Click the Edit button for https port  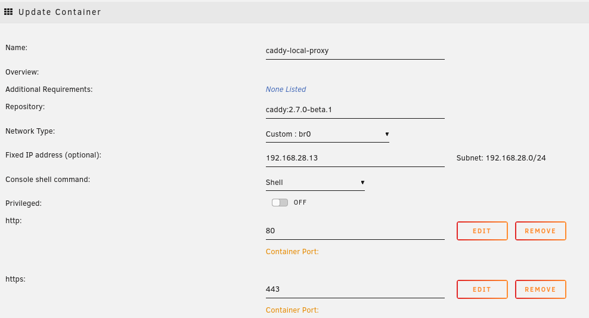pos(482,289)
